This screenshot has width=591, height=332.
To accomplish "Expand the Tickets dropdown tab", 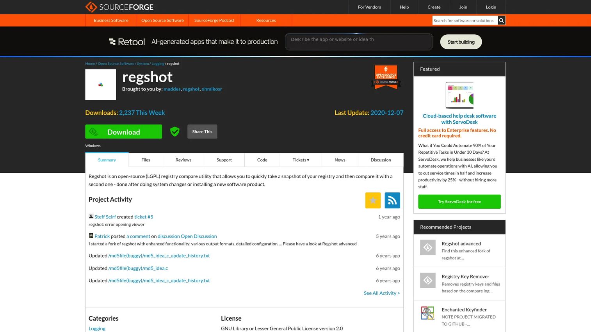I will (x=301, y=160).
